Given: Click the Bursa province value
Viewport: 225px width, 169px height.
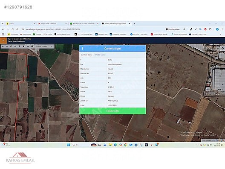Looking at the screenshot, I should (110, 60).
